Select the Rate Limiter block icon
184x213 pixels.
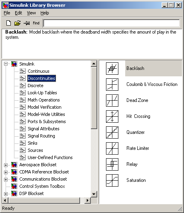coord(112,149)
